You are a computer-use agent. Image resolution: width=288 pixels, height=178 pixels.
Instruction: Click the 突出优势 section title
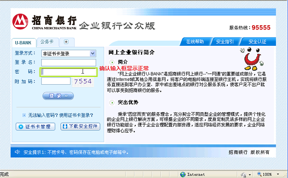[128, 102]
